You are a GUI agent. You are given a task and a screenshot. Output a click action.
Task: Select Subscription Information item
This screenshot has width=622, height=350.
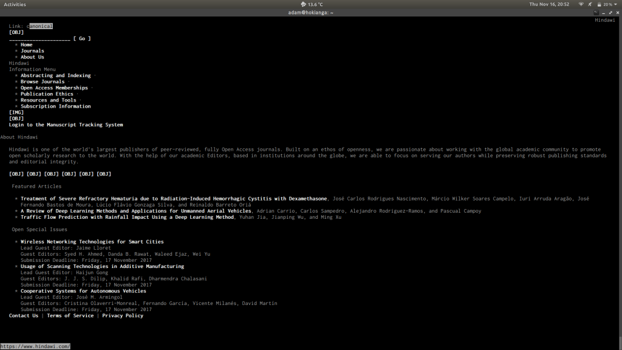(x=55, y=106)
